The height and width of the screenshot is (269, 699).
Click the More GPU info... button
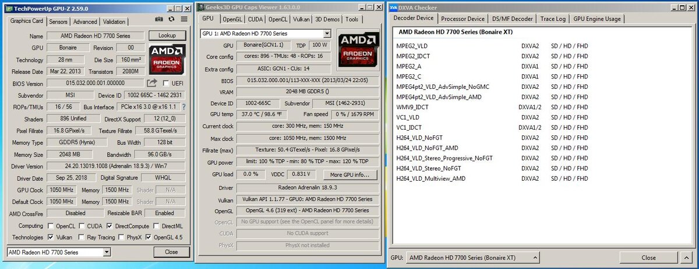tap(349, 174)
